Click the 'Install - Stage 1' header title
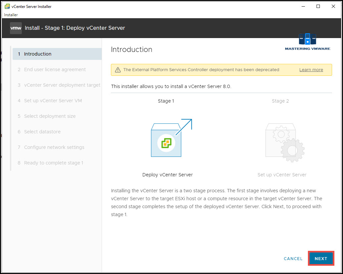 point(75,28)
